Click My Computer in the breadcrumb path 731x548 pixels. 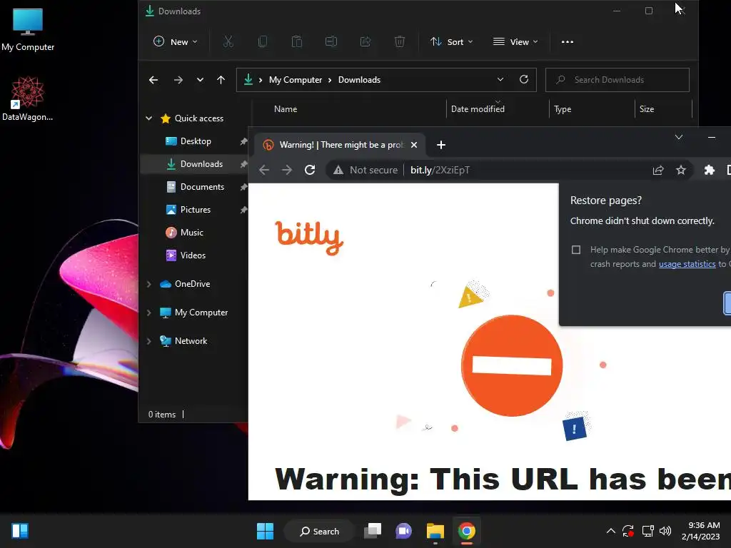pos(295,80)
